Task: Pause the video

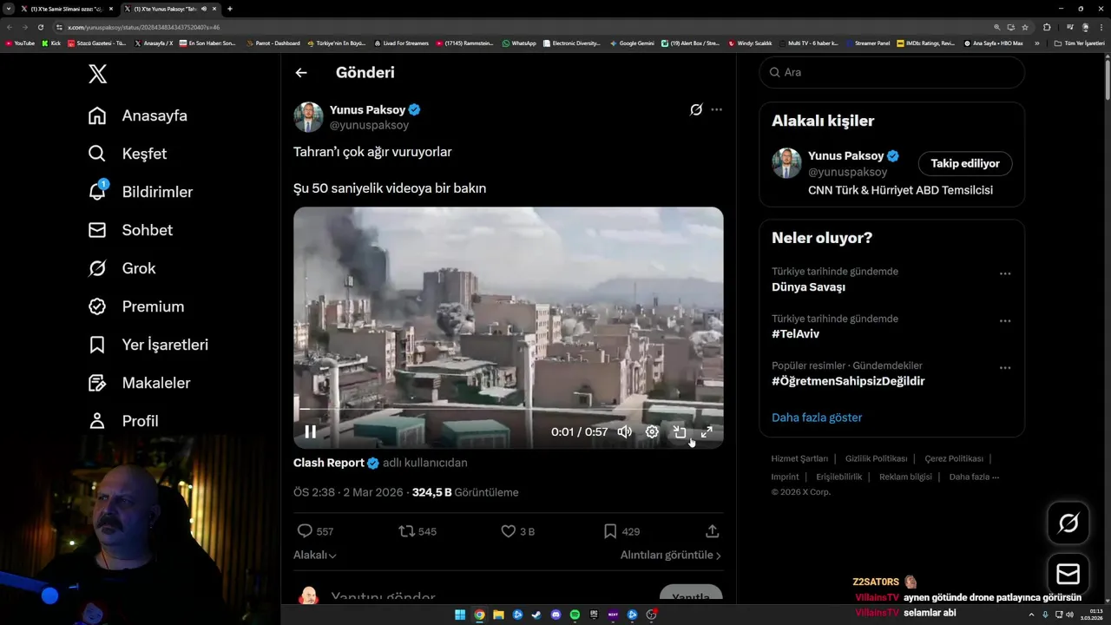Action: [310, 431]
